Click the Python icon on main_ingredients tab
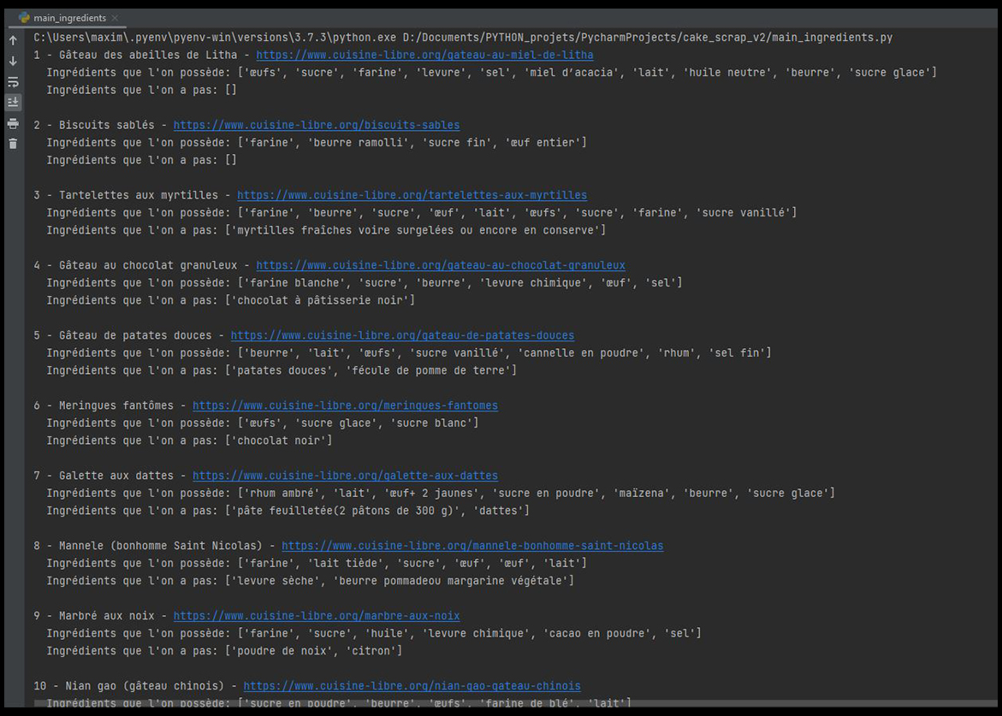The width and height of the screenshot is (1002, 716). point(25,18)
